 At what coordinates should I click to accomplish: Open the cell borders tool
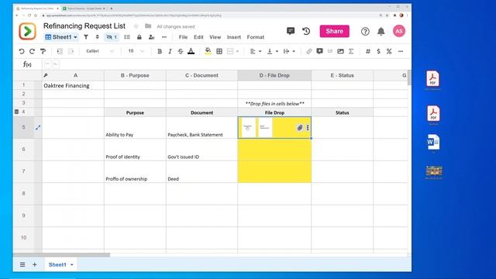coord(219,51)
